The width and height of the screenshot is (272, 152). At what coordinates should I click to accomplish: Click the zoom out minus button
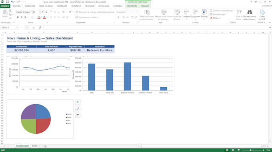pyautogui.click(x=243, y=150)
